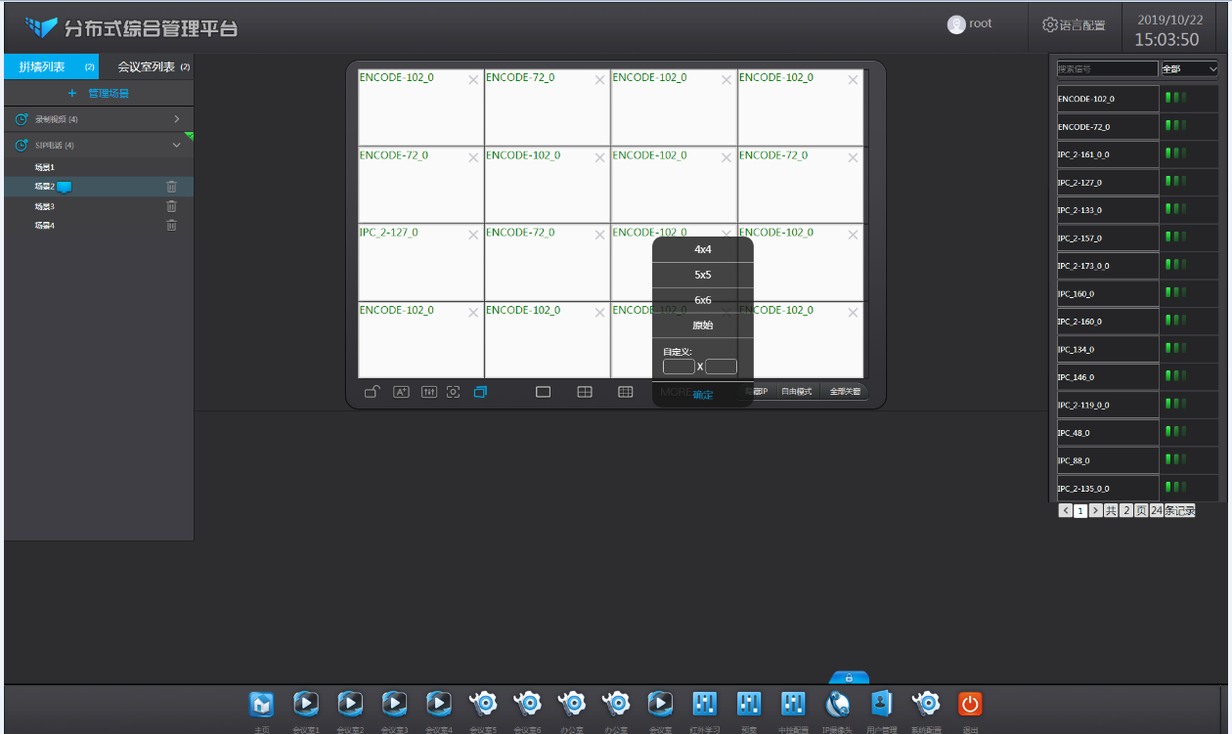Click the 搜索信号 search field

click(1107, 69)
